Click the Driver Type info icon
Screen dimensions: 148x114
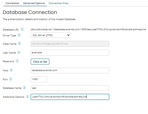point(19,35)
